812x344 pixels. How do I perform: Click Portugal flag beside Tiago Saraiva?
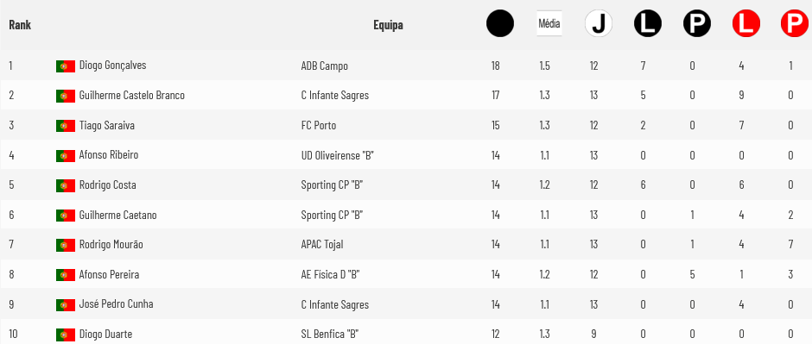click(x=66, y=126)
